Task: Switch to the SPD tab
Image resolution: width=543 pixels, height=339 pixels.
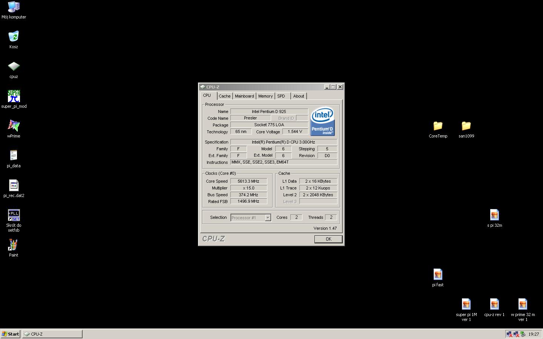Action: tap(281, 96)
